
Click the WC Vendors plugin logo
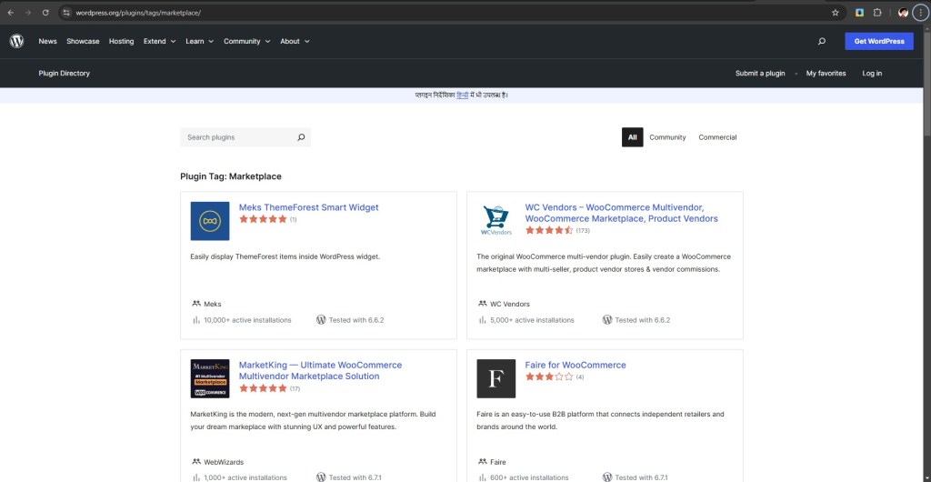[x=496, y=221]
